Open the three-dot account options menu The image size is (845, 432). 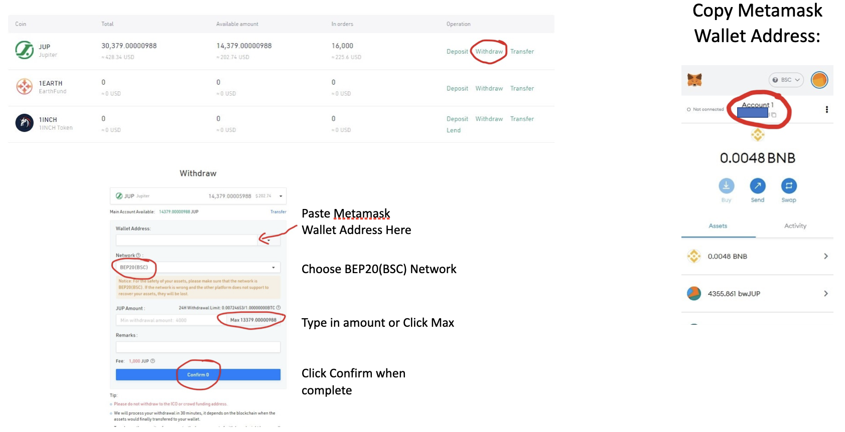826,109
